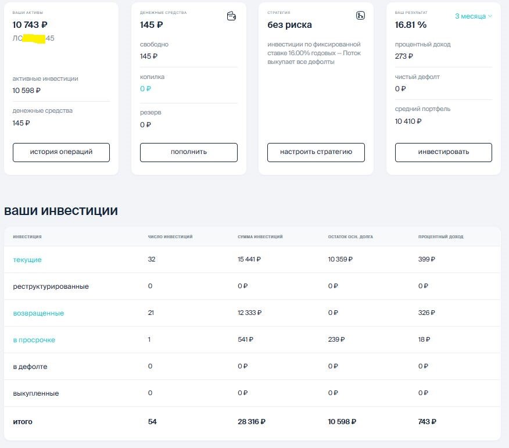
Task: Click 21 count in возвращенные row
Action: pos(151,313)
